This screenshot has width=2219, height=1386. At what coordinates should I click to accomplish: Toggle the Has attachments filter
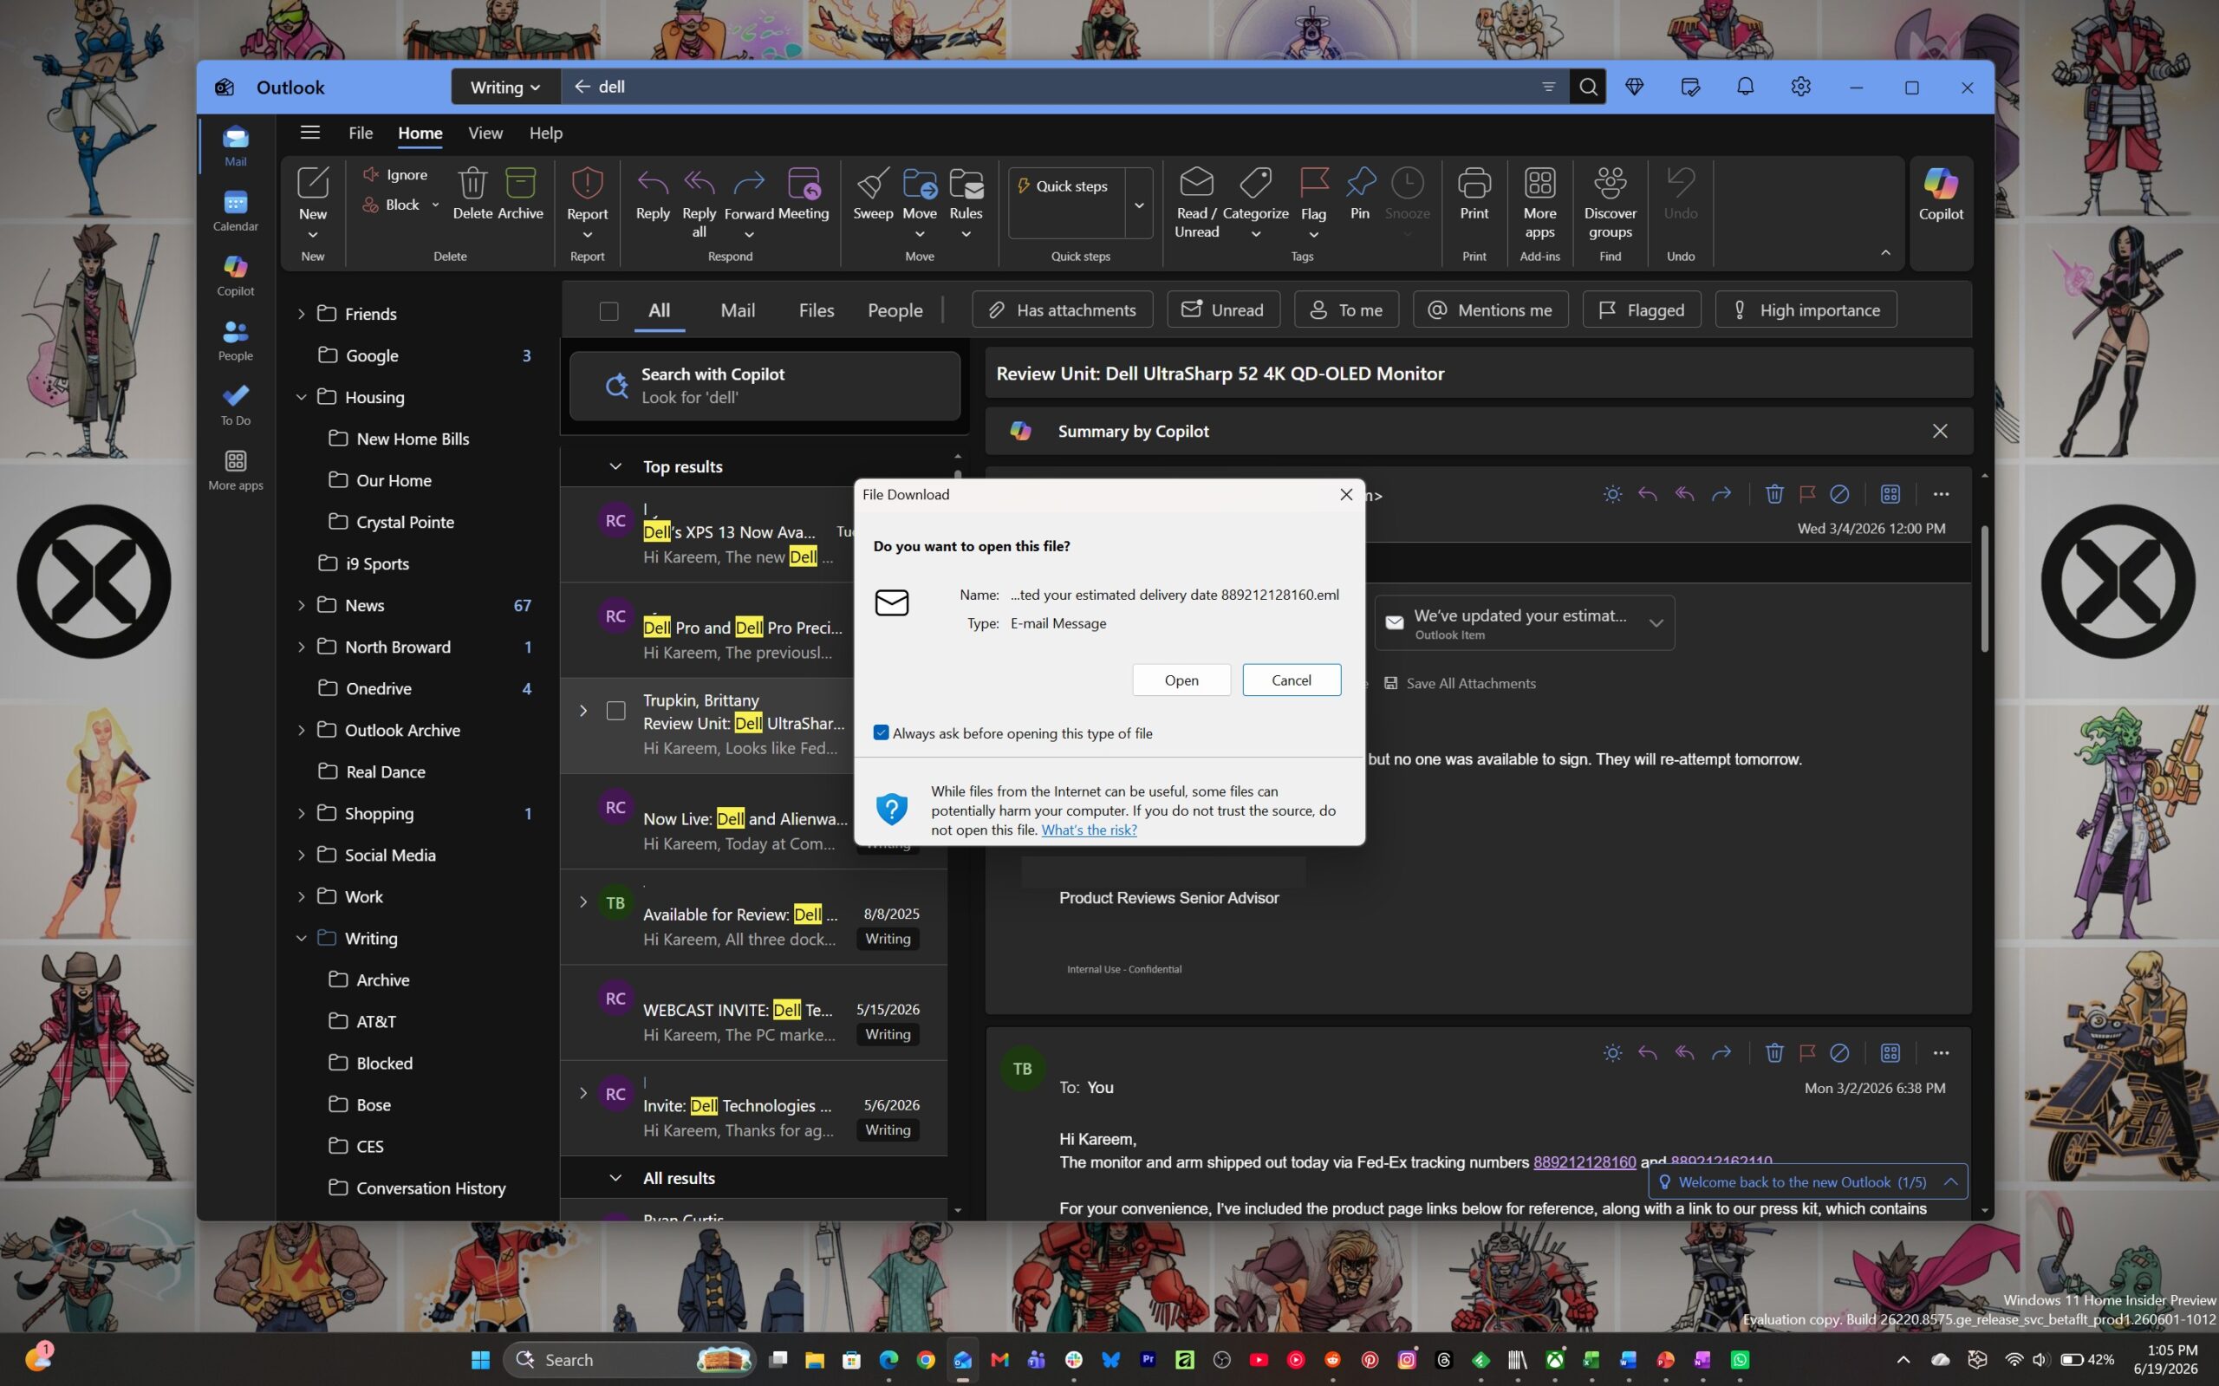coord(1063,309)
